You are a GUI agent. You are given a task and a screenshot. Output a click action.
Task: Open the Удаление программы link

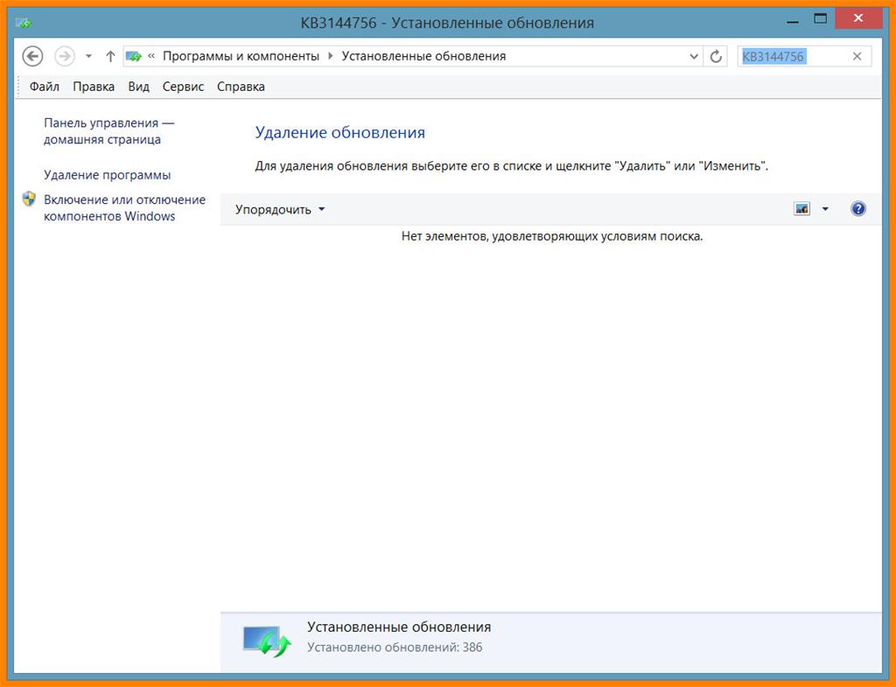tap(107, 175)
